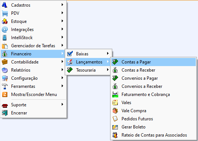This screenshot has width=198, height=141.
Task: Click the PDV shopping cart icon
Action: pyautogui.click(x=5, y=13)
